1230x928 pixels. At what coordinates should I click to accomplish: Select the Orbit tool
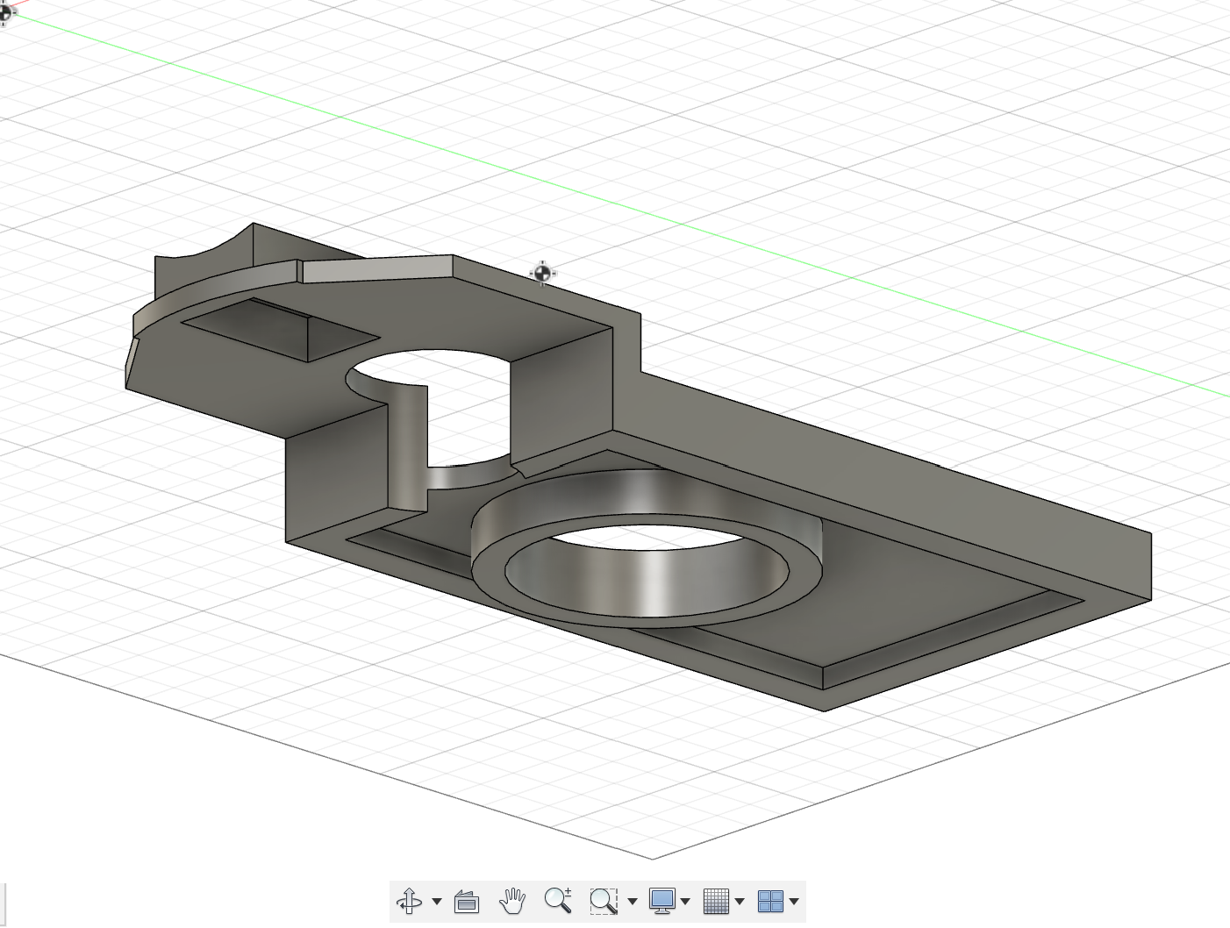[x=410, y=901]
